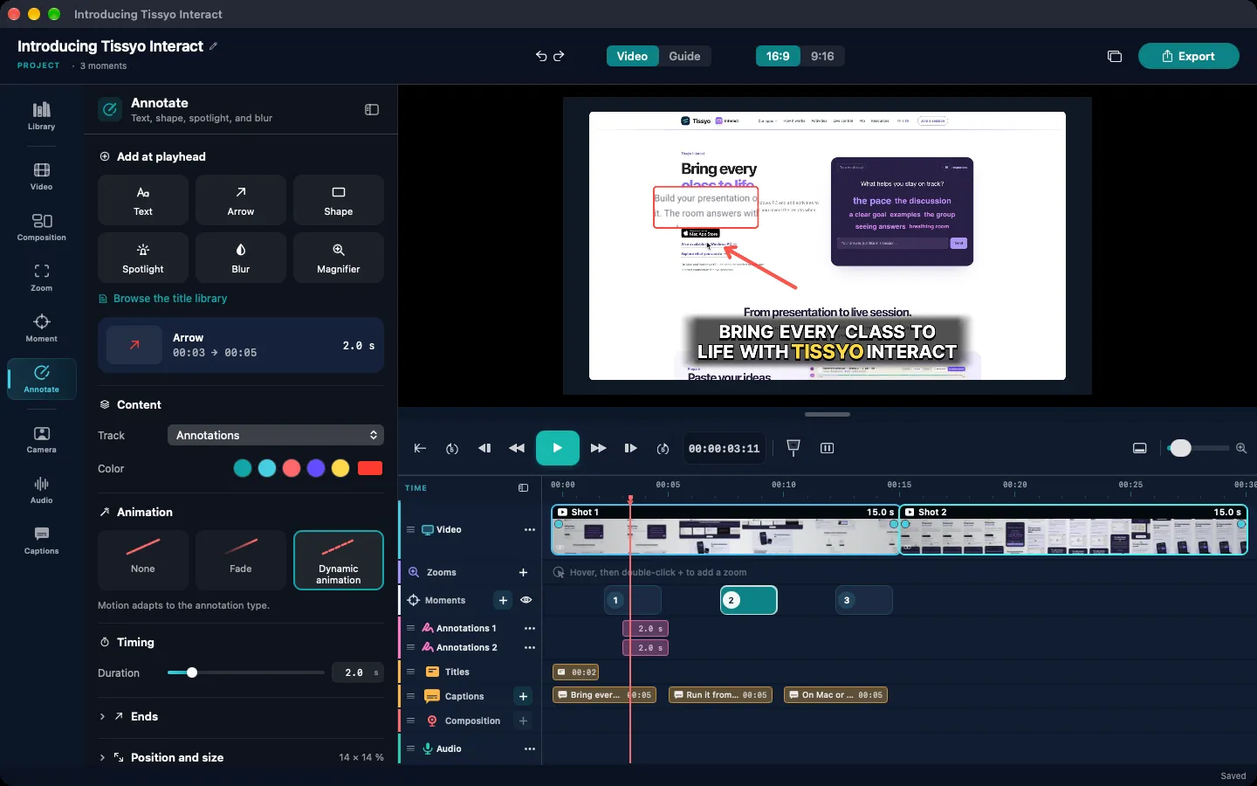The width and height of the screenshot is (1257, 786).
Task: Switch to the Video mode tab
Action: click(632, 56)
